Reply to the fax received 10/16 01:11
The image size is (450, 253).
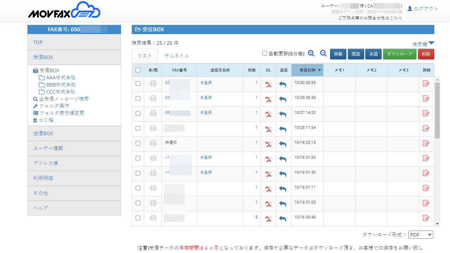tap(283, 189)
